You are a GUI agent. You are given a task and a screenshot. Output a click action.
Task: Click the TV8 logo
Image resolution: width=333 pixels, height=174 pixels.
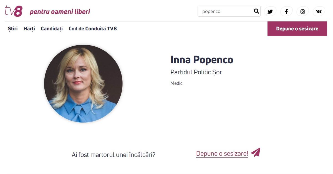tap(14, 11)
